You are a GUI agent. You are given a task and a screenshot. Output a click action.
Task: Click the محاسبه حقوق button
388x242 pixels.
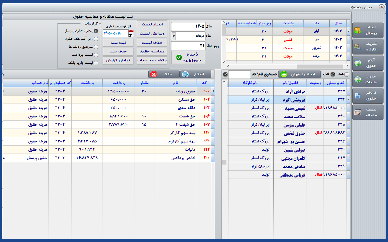click(x=152, y=51)
